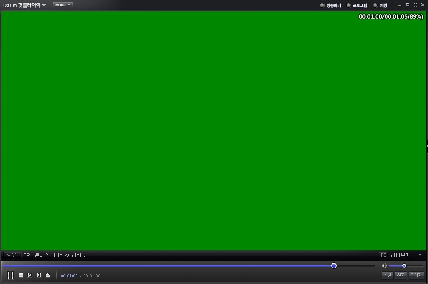Expand the right side panel arrow
The width and height of the screenshot is (428, 284).
point(427,146)
